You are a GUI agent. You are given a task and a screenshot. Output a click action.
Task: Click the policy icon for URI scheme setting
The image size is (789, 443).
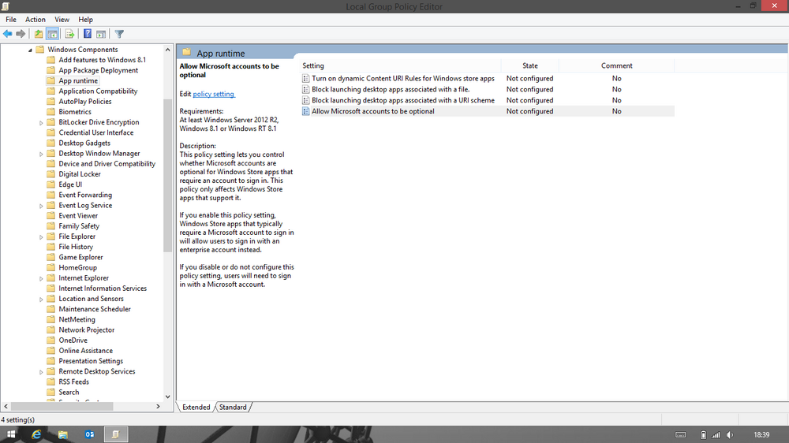(305, 101)
